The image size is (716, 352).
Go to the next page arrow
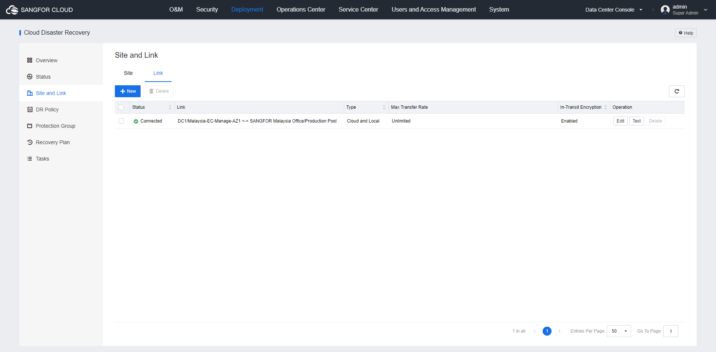(559, 331)
